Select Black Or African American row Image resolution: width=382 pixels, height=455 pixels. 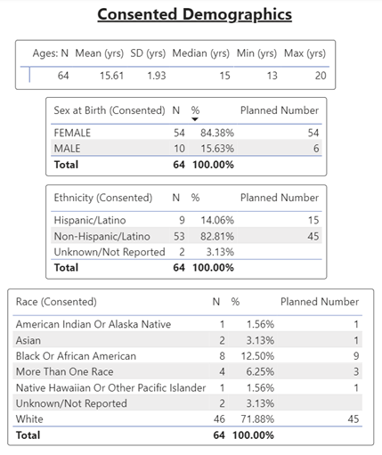tap(187, 356)
